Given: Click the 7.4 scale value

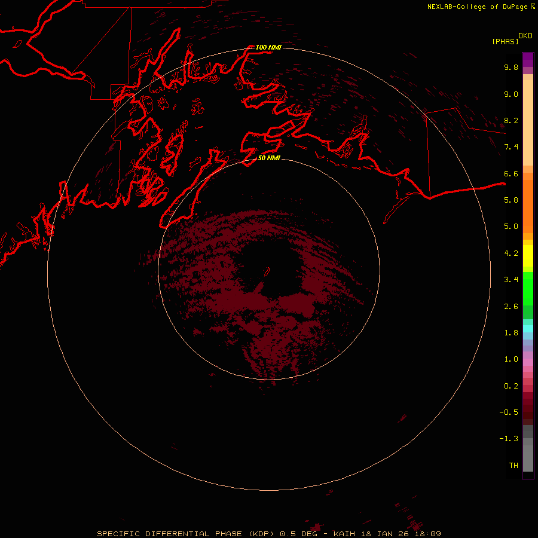Looking at the screenshot, I should pos(511,147).
